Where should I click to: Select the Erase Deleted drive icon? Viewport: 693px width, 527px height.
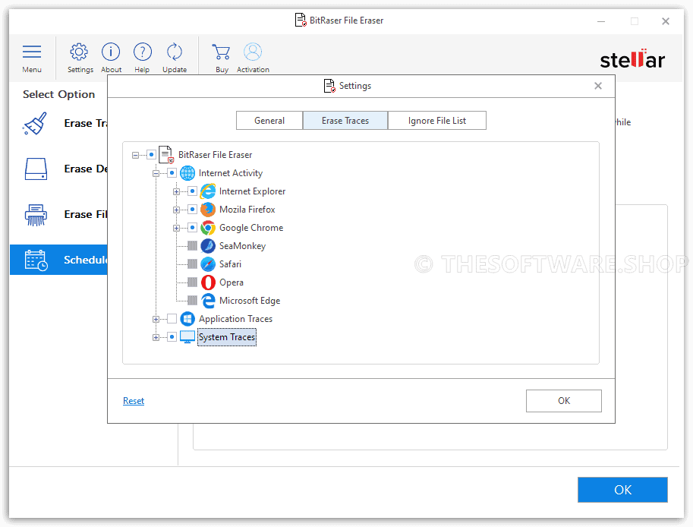coord(36,169)
